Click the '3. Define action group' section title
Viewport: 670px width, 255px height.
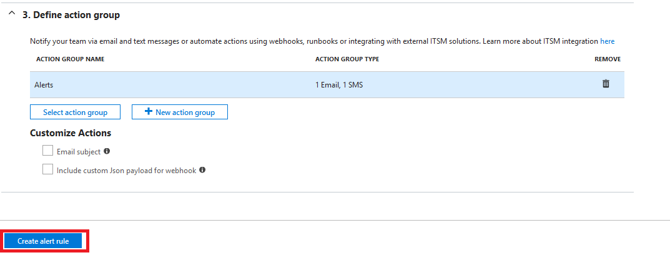71,15
